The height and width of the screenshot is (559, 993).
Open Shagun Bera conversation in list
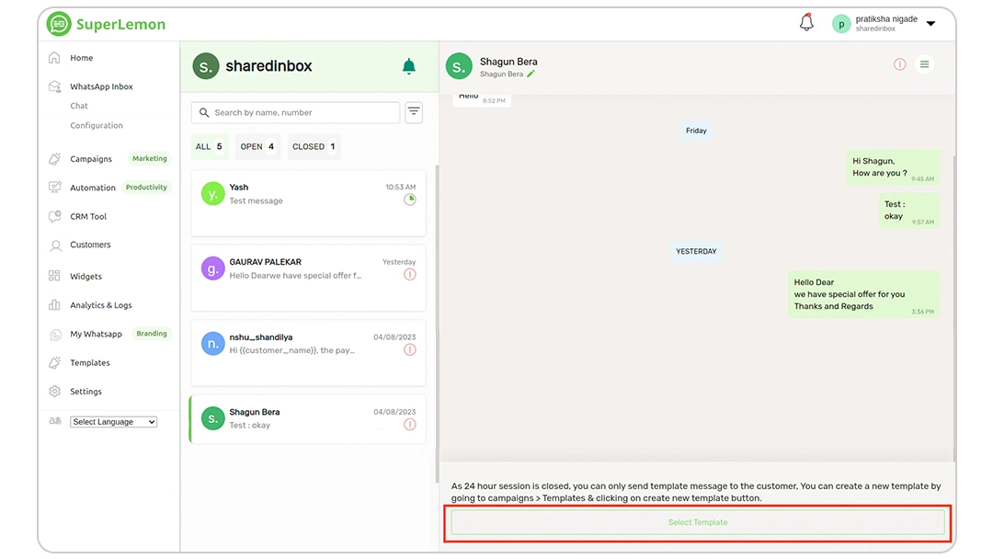(308, 419)
